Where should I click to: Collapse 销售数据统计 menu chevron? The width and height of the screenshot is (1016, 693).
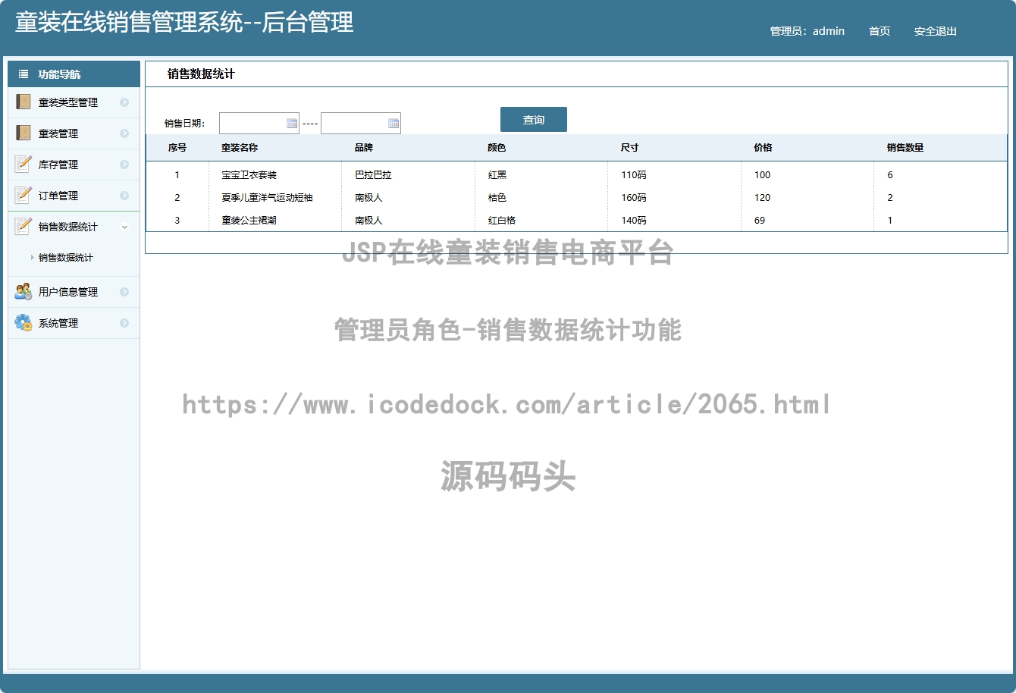[124, 227]
